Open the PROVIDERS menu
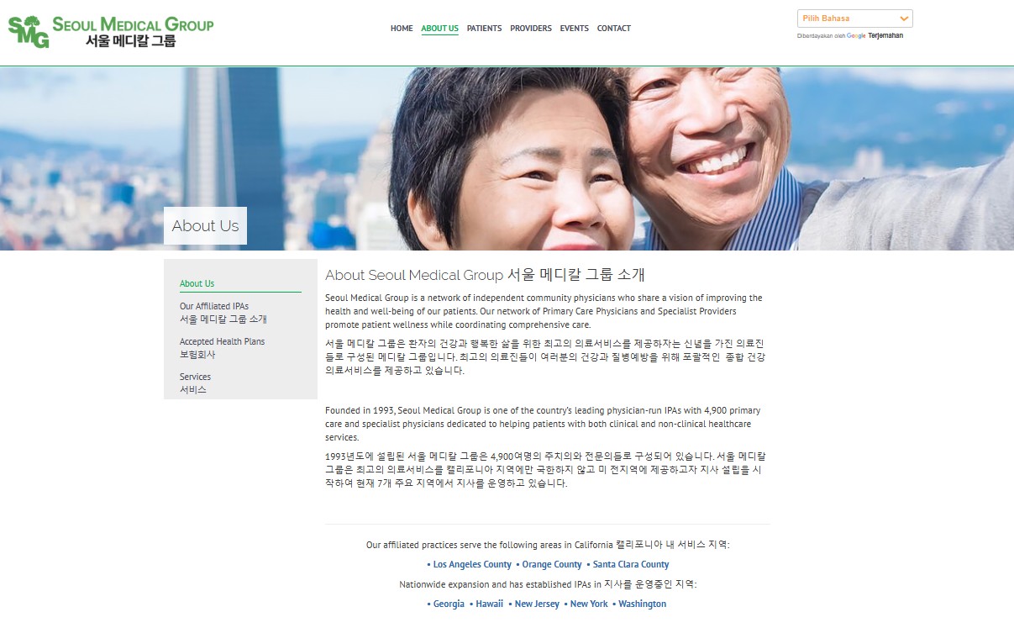The width and height of the screenshot is (1014, 628). point(531,29)
